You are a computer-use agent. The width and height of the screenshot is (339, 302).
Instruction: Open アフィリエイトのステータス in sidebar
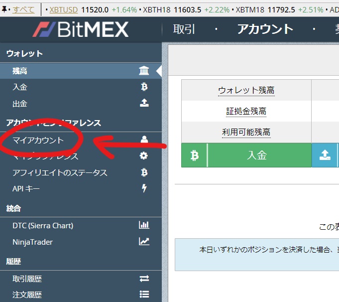(x=81, y=172)
